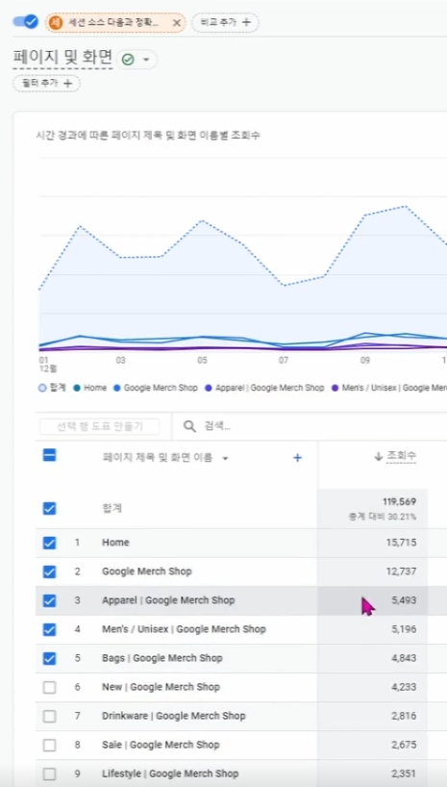This screenshot has width=447, height=787.
Task: Click Men's / Unisex | Google Merch Shop title
Action: point(184,629)
